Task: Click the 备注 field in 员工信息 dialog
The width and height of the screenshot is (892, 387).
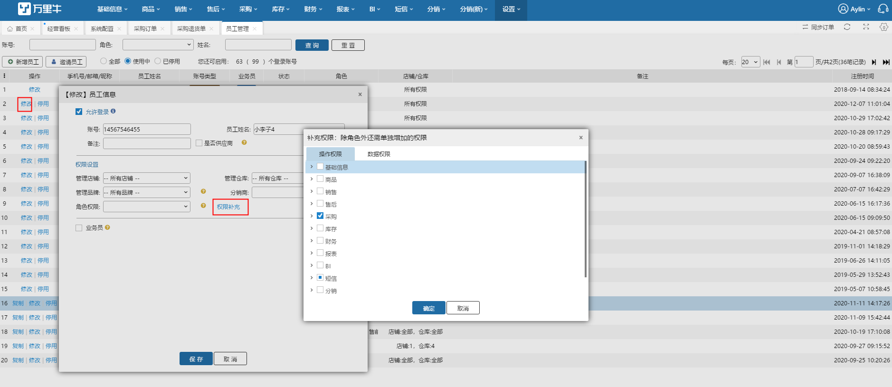Action: click(147, 143)
